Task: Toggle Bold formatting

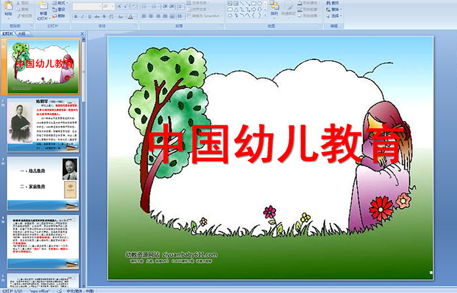Action: [x=76, y=16]
